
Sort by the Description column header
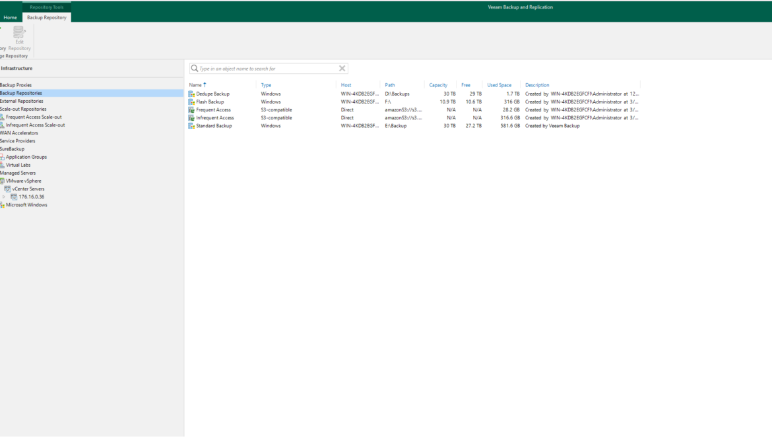(537, 85)
